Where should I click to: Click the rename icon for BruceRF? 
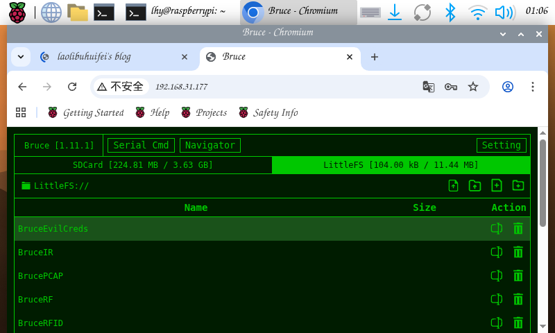click(496, 300)
